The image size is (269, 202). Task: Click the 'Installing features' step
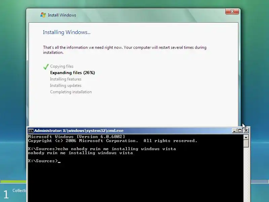[x=66, y=79]
